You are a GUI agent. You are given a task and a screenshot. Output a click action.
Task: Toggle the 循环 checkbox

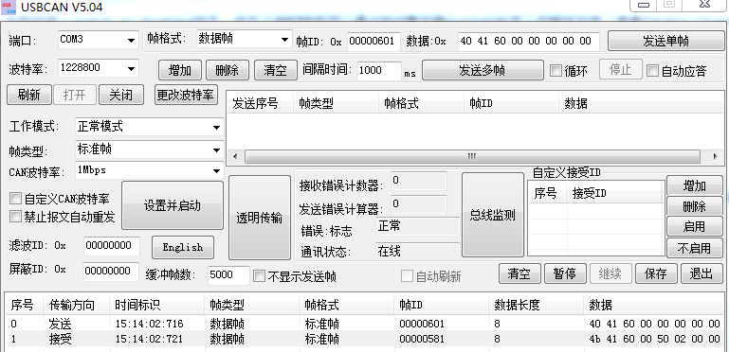coord(556,70)
